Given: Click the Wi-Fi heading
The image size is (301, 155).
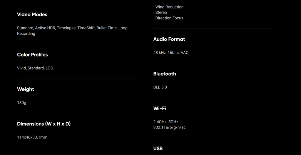Looking at the screenshot, I should [160, 109].
